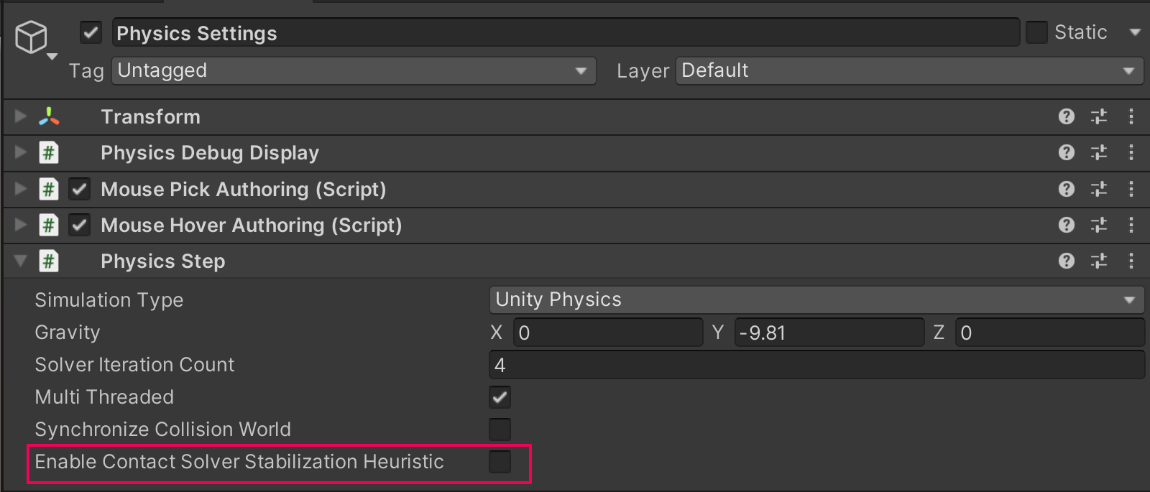Enable Synchronize Collision World checkbox
Screen dimensions: 1150x492
(500, 430)
